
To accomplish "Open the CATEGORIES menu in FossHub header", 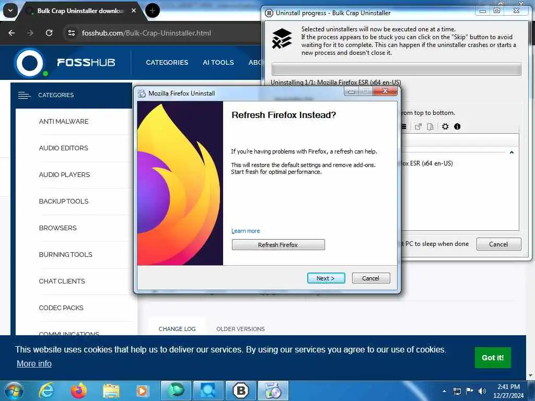I will 167,63.
